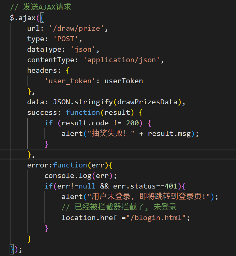This screenshot has width=236, height=256.
Task: Click the 'user_token' key string
Action: (70, 81)
